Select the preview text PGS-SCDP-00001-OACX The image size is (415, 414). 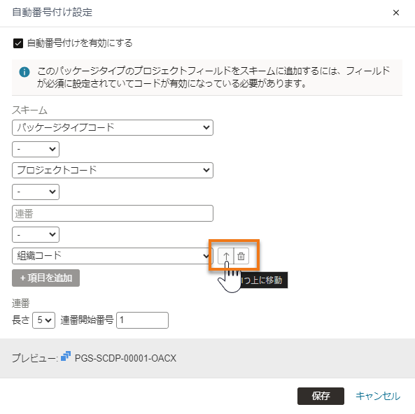coord(125,358)
